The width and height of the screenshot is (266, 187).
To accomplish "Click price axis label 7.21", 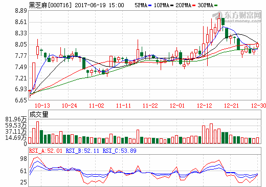I will coord(21,78).
